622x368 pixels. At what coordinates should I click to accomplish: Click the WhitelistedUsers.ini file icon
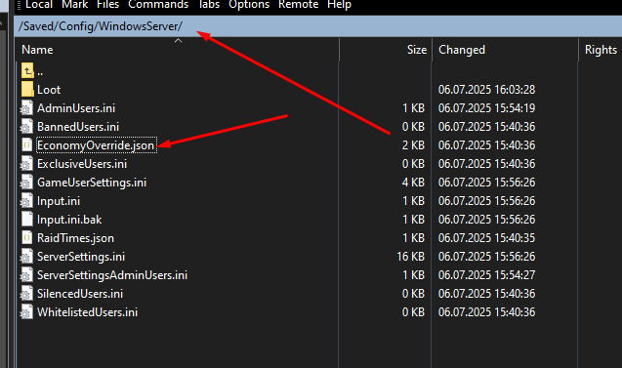point(26,312)
